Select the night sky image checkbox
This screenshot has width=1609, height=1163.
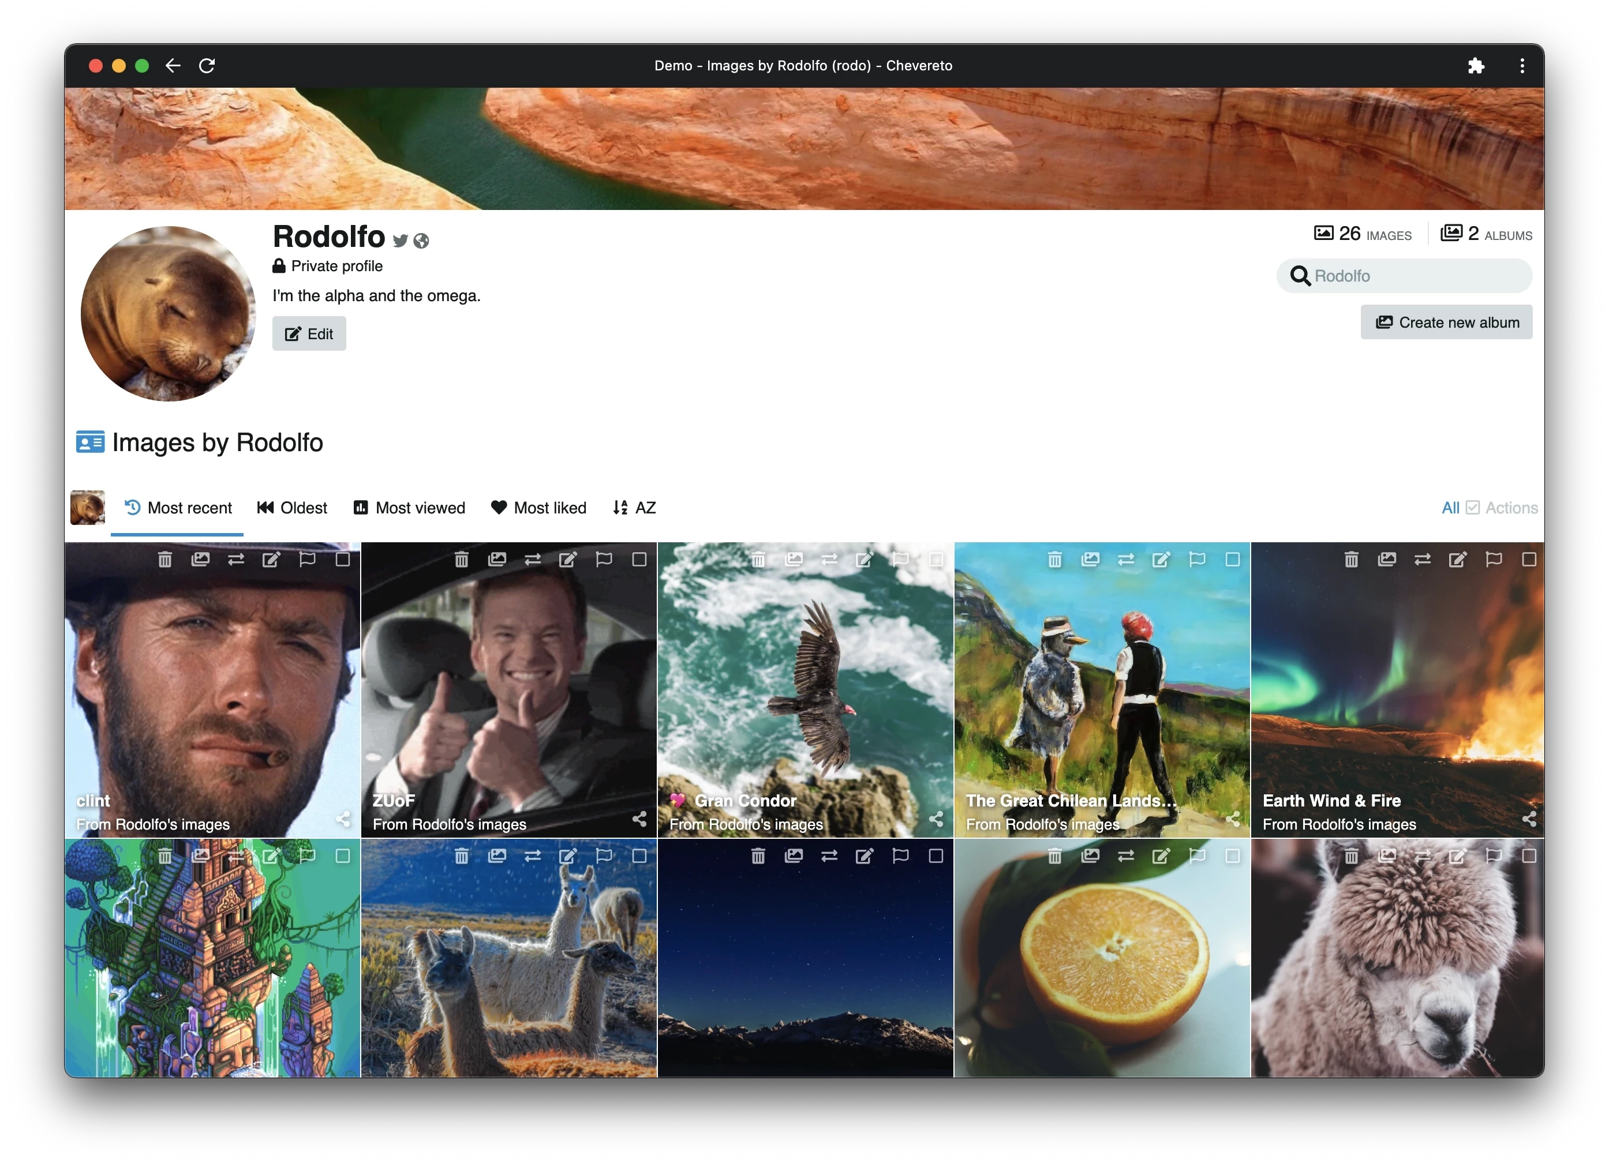coord(936,856)
